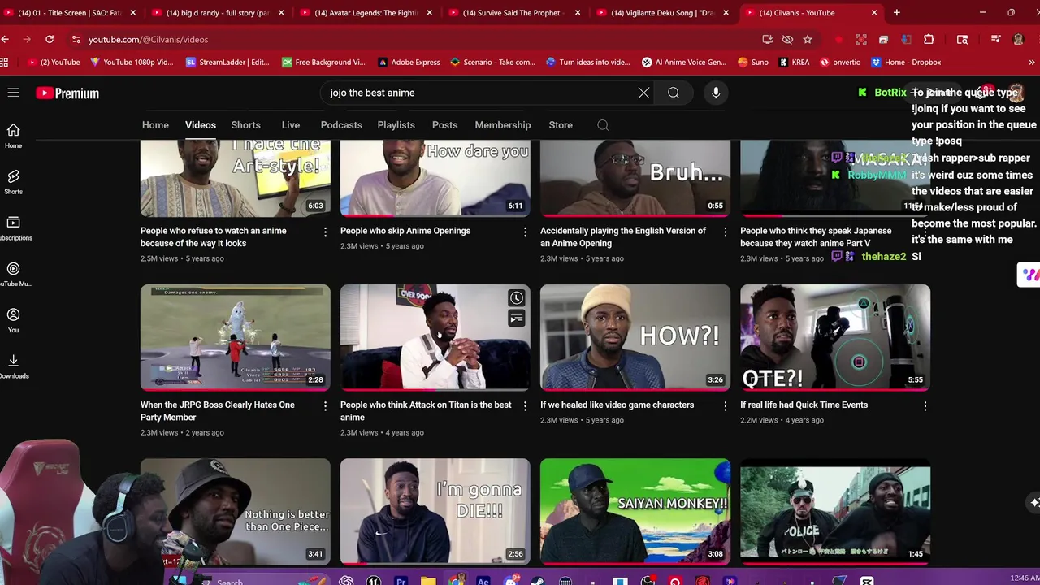
Task: Switch to the channel Podcasts tab
Action: tap(341, 125)
